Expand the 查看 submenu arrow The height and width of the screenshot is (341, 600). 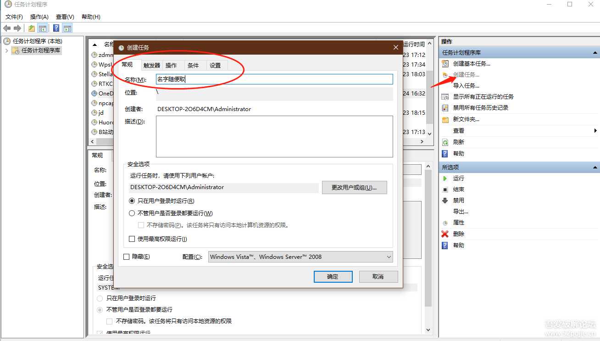[595, 131]
